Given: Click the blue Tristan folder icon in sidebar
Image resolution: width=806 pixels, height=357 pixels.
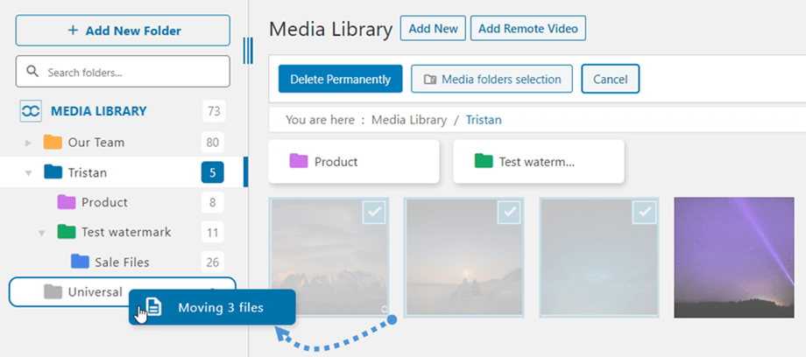Looking at the screenshot, I should click(x=53, y=172).
